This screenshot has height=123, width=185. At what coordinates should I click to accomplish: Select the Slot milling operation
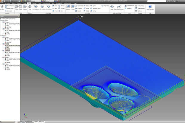[55, 8]
